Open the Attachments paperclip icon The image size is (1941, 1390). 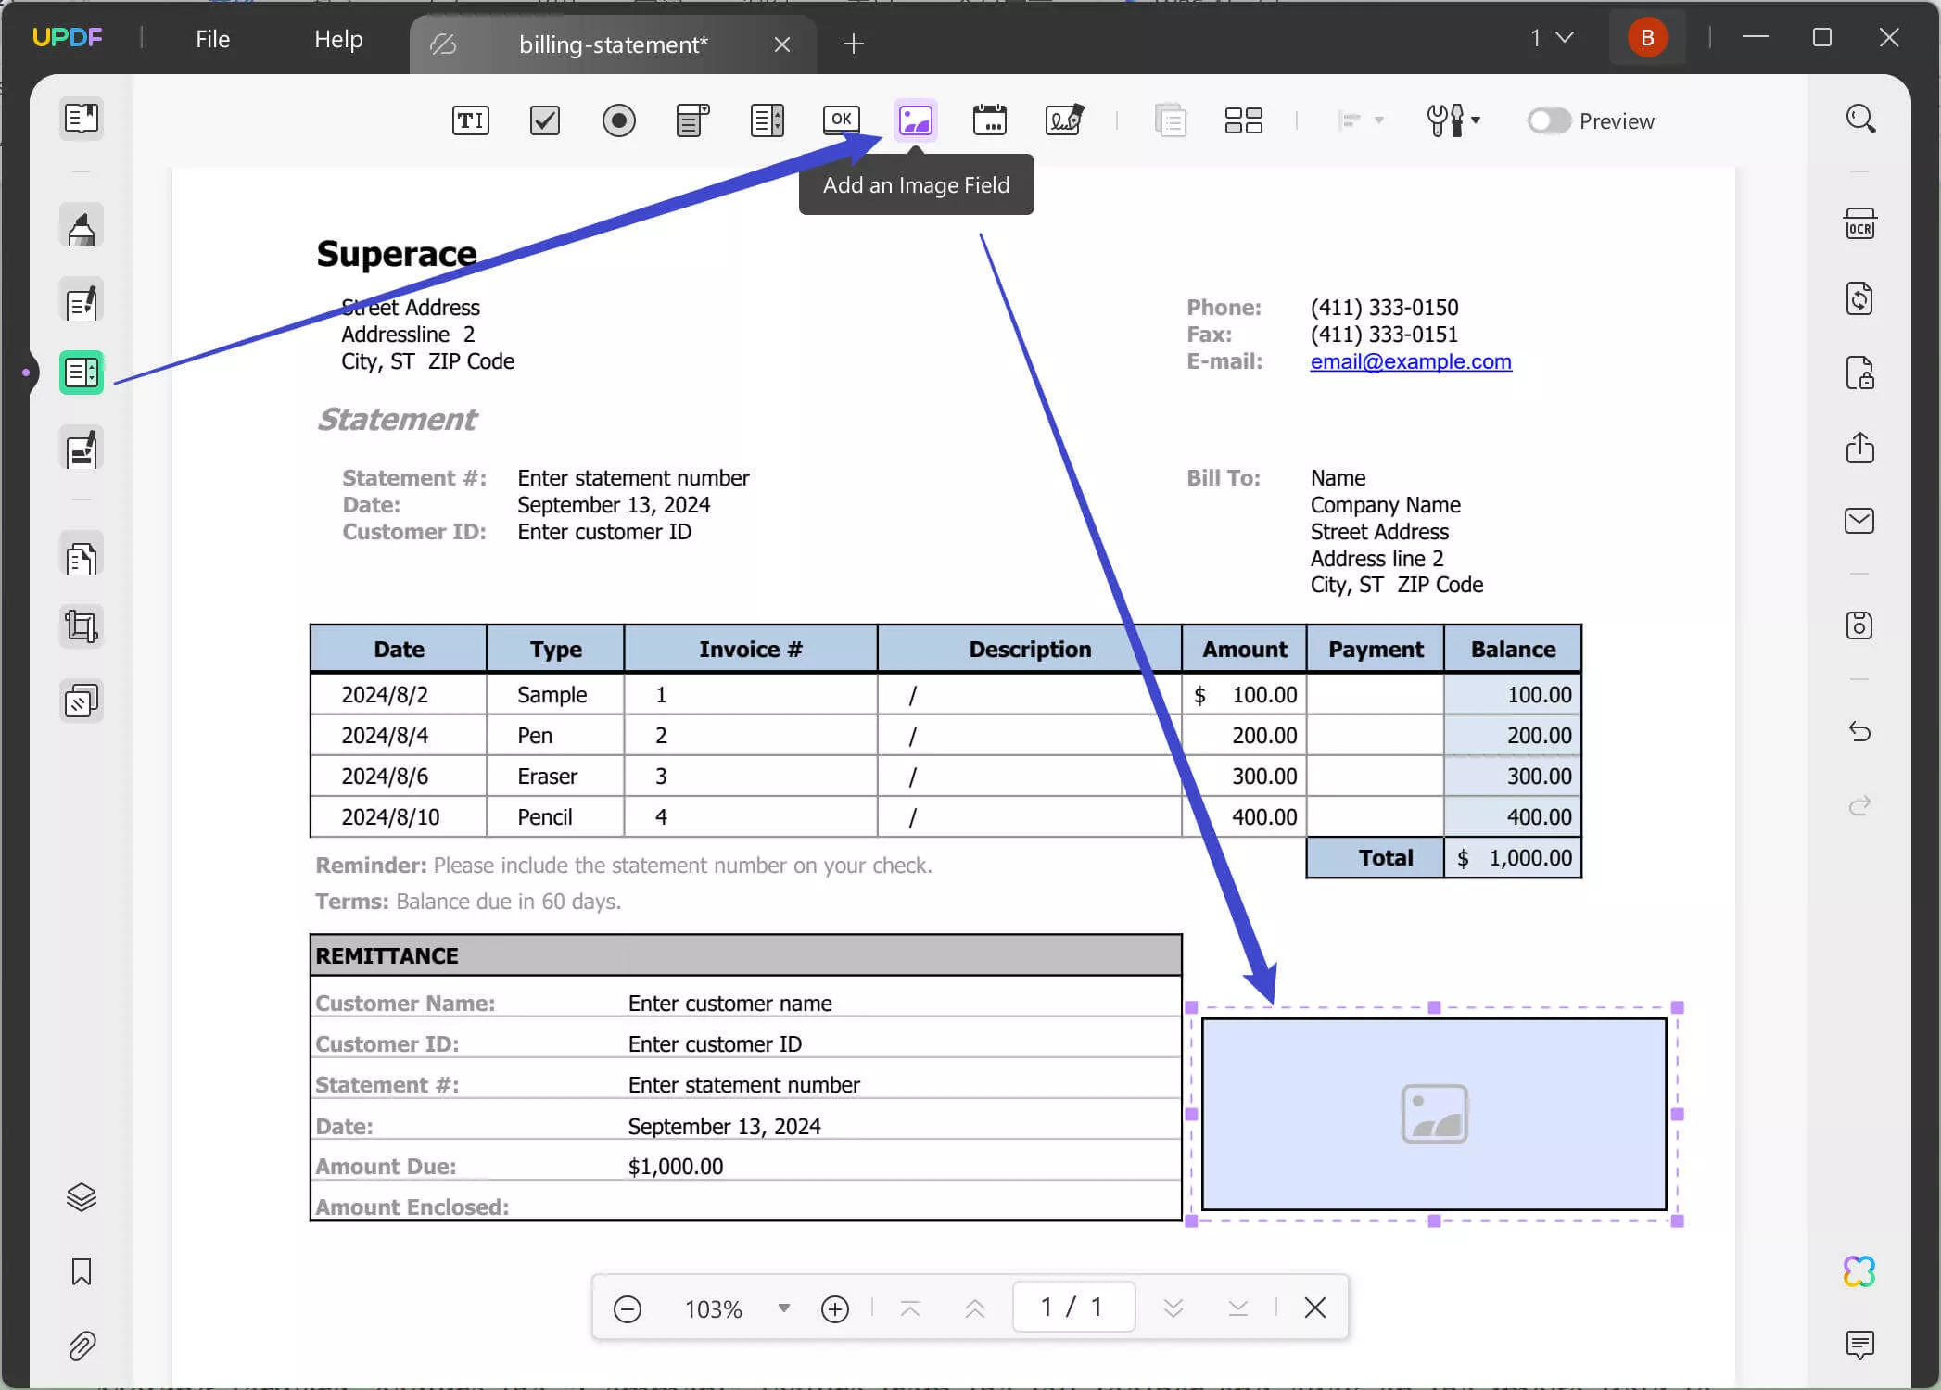[82, 1346]
